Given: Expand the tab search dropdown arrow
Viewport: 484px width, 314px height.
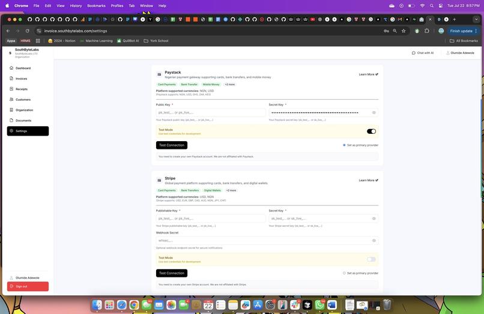Looking at the screenshot, I should coord(476,19).
